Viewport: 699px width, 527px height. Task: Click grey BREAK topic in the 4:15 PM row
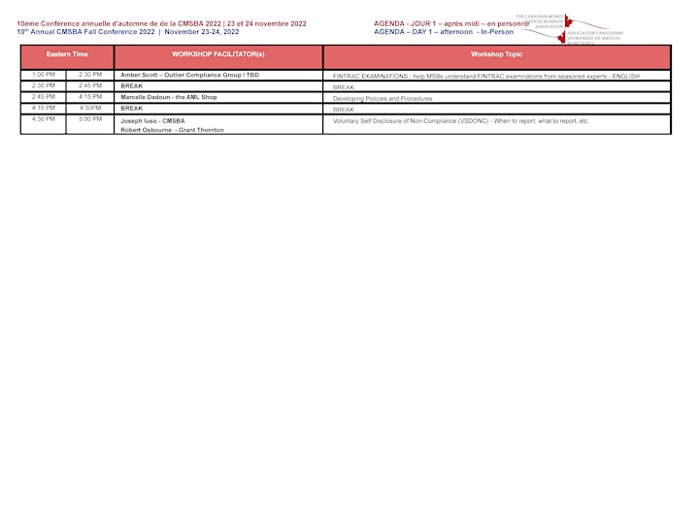coord(344,110)
